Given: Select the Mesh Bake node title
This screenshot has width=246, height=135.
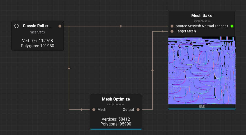Looking at the screenshot, I should pyautogui.click(x=202, y=16).
